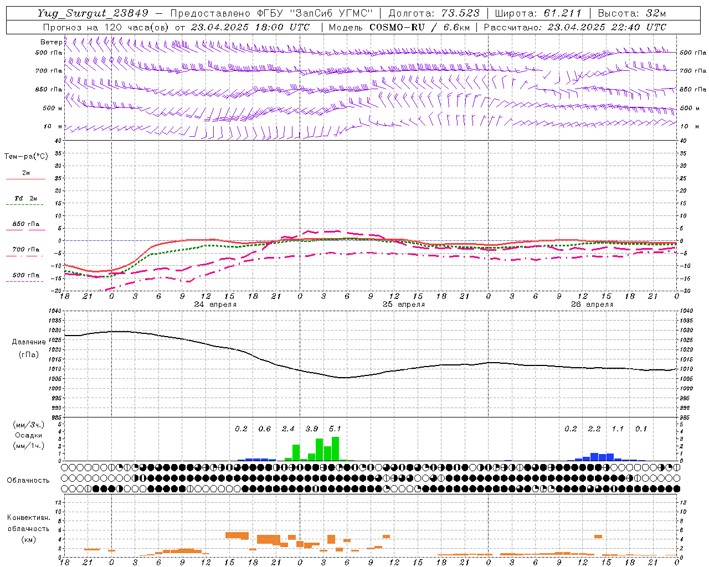Click the Осадки precipitation label

point(29,435)
